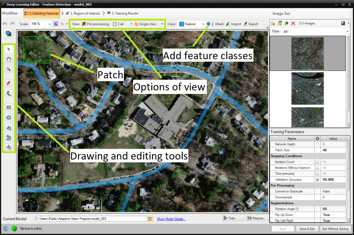Delete image with the red X icon

click(293, 23)
